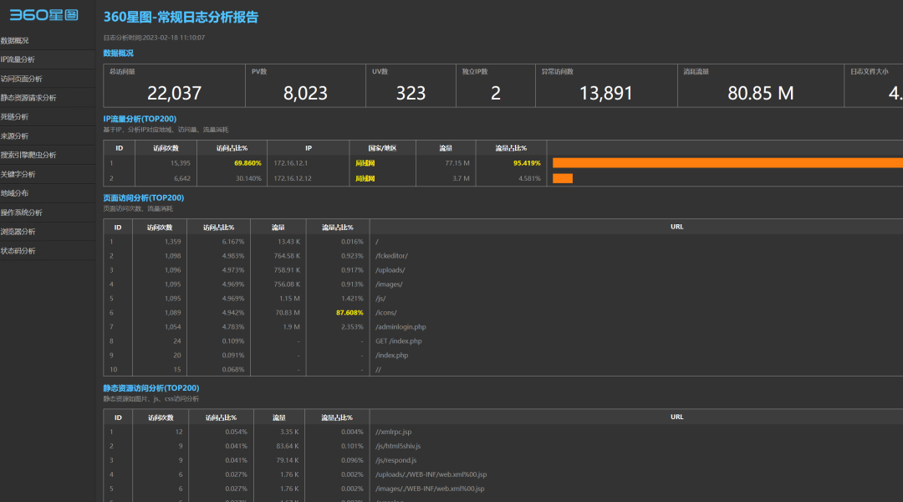This screenshot has height=502, width=903.
Task: Select 访问页面分析 sidebar item
Action: tap(21, 79)
